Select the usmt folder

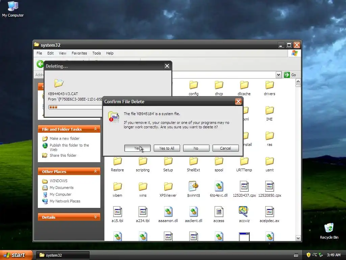click(x=269, y=164)
